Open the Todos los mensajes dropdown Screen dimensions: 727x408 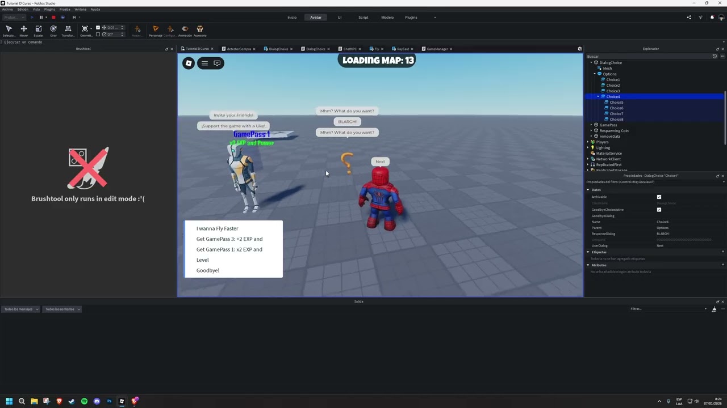[21, 309]
